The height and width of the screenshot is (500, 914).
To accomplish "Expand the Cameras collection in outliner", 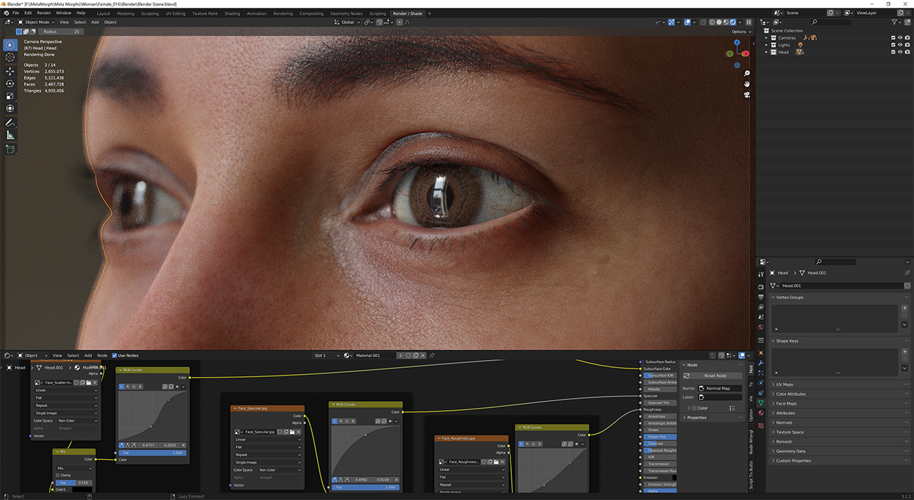I will [x=766, y=38].
